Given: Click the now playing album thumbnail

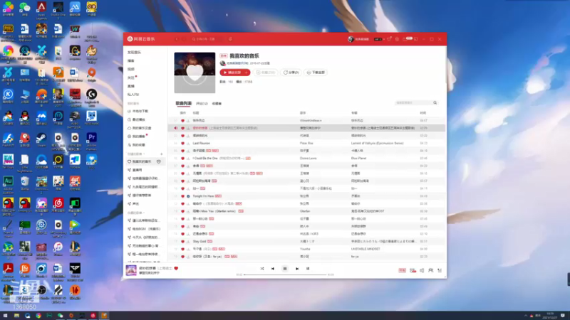Looking at the screenshot, I should [131, 270].
